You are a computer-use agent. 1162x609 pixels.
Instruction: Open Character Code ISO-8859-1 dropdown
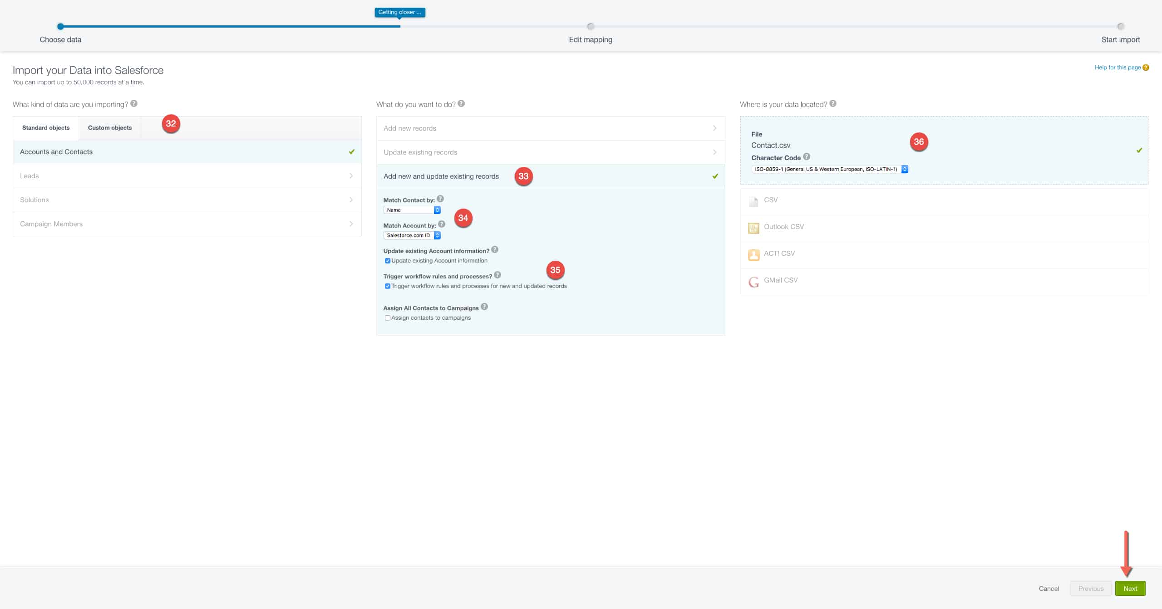(829, 169)
